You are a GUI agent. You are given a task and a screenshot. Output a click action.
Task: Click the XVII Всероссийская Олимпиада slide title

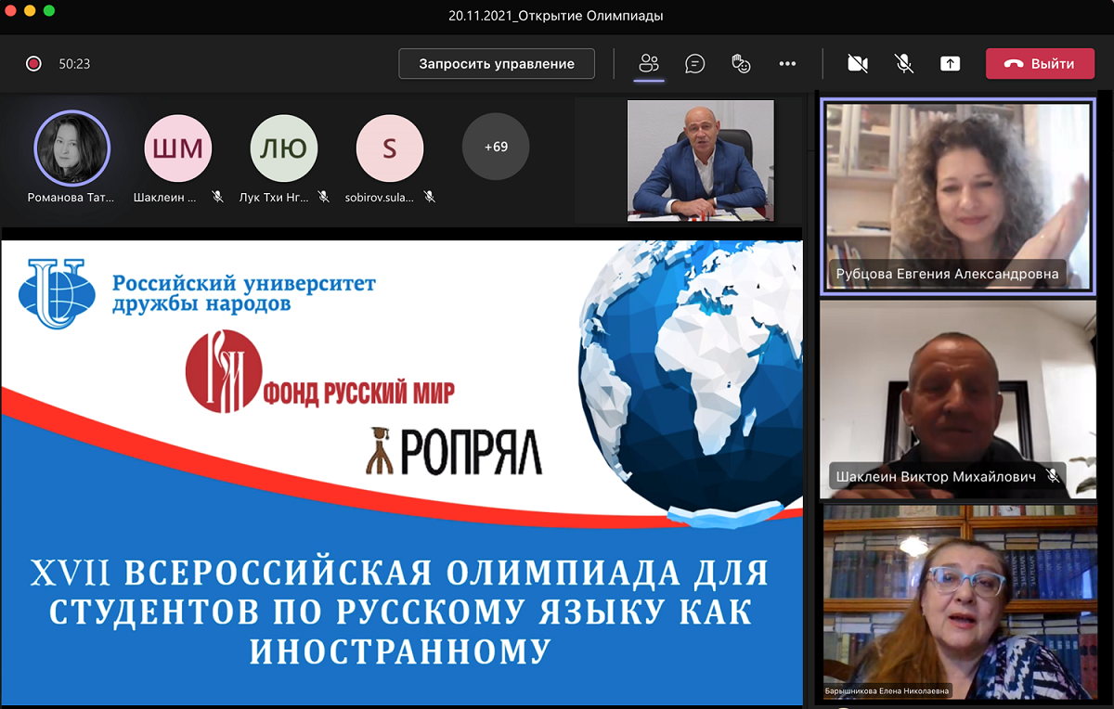tap(400, 612)
